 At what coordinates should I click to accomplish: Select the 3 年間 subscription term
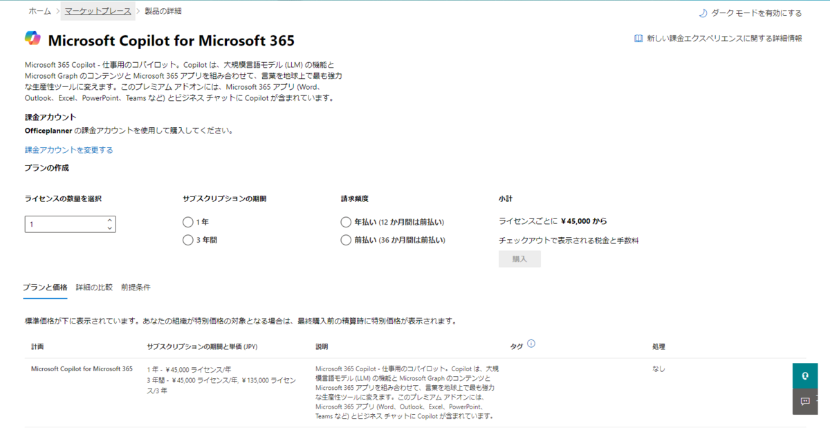(x=187, y=240)
